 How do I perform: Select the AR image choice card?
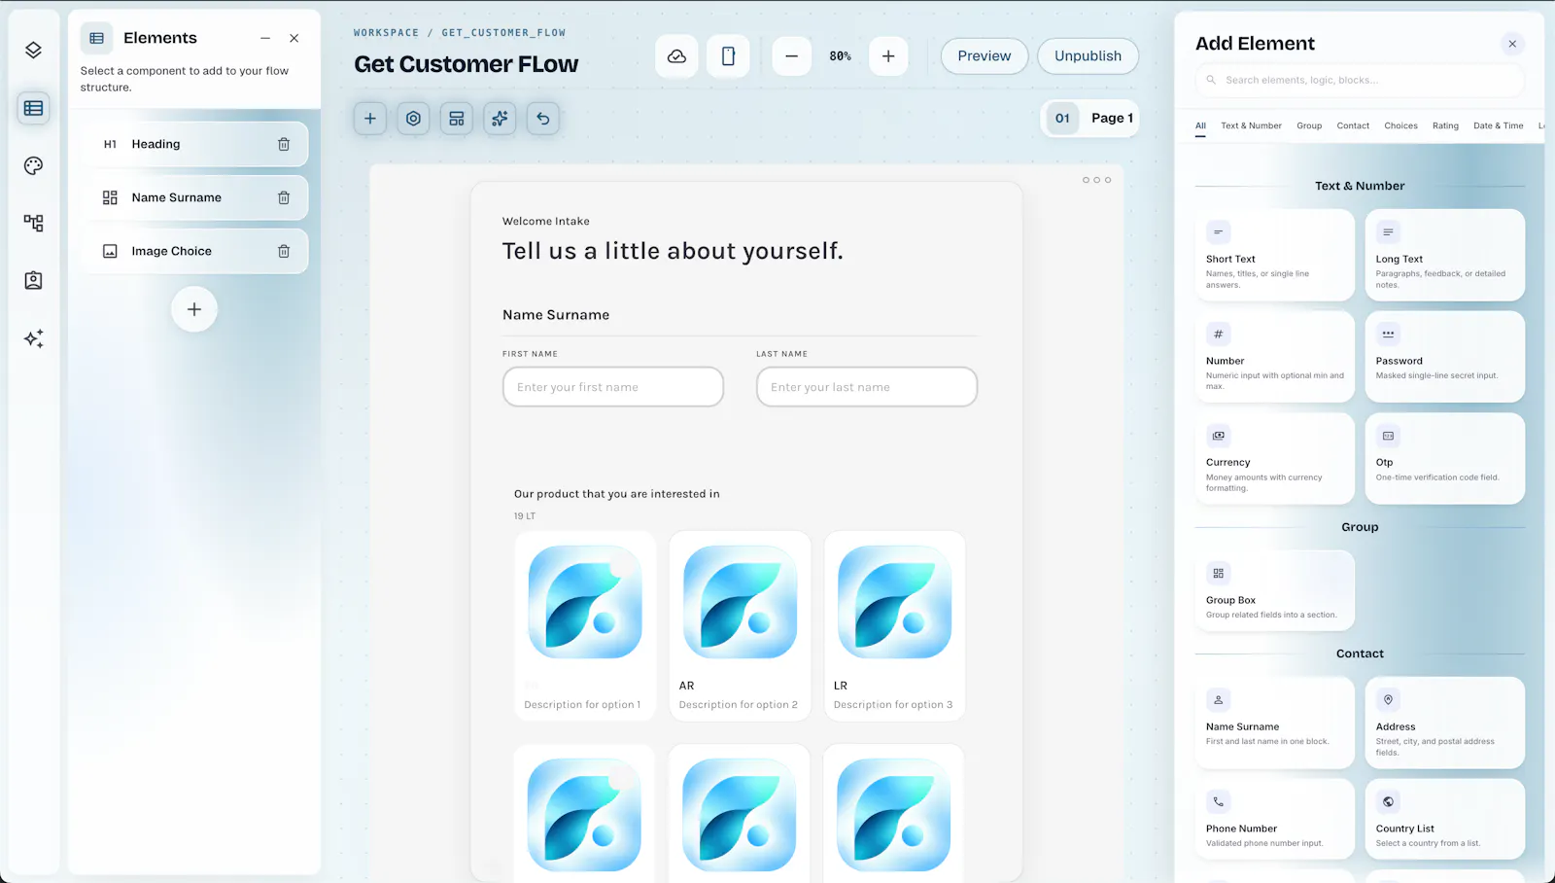tap(740, 625)
